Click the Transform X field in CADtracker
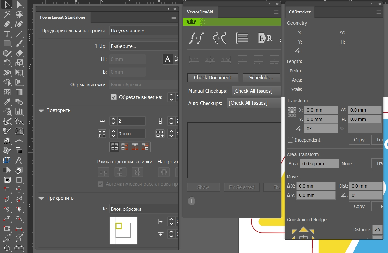This screenshot has height=253, width=388. pos(321,110)
